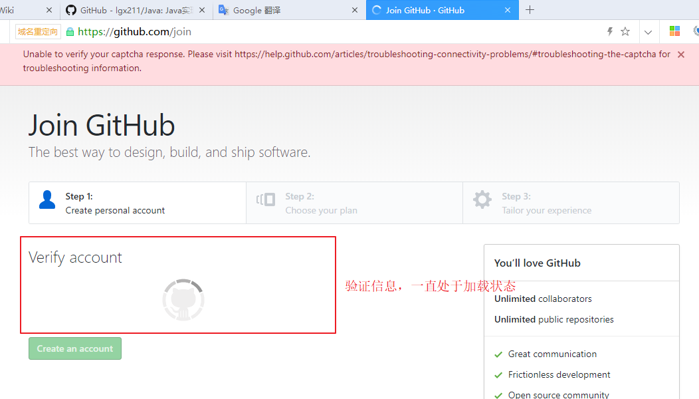Viewport: 699px width, 399px height.
Task: Click the Verify account heading
Action: (x=75, y=257)
